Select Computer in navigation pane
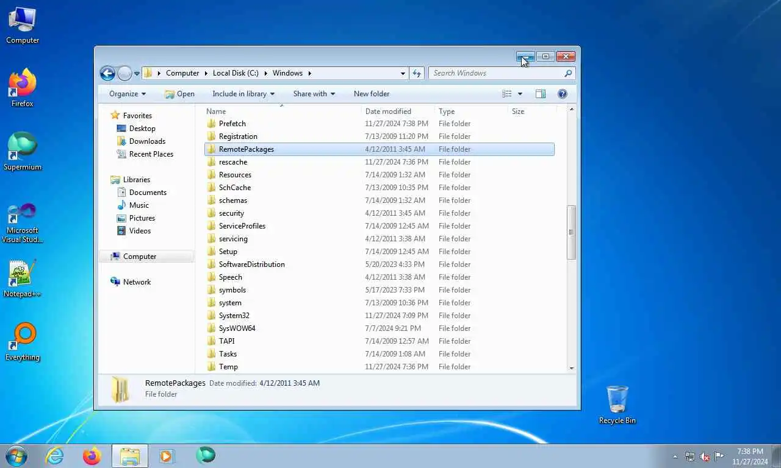Screen dimensions: 781x468 tap(140, 257)
